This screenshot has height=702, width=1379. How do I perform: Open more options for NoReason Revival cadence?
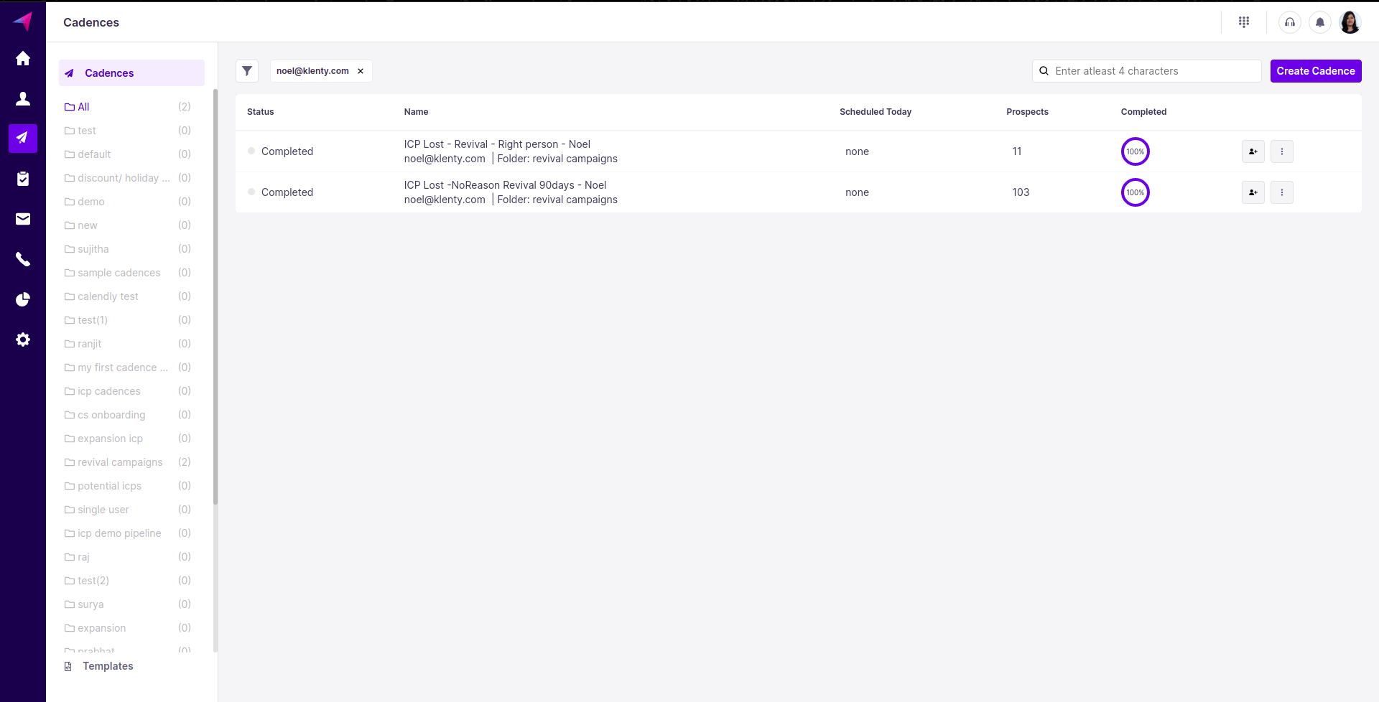pos(1281,192)
